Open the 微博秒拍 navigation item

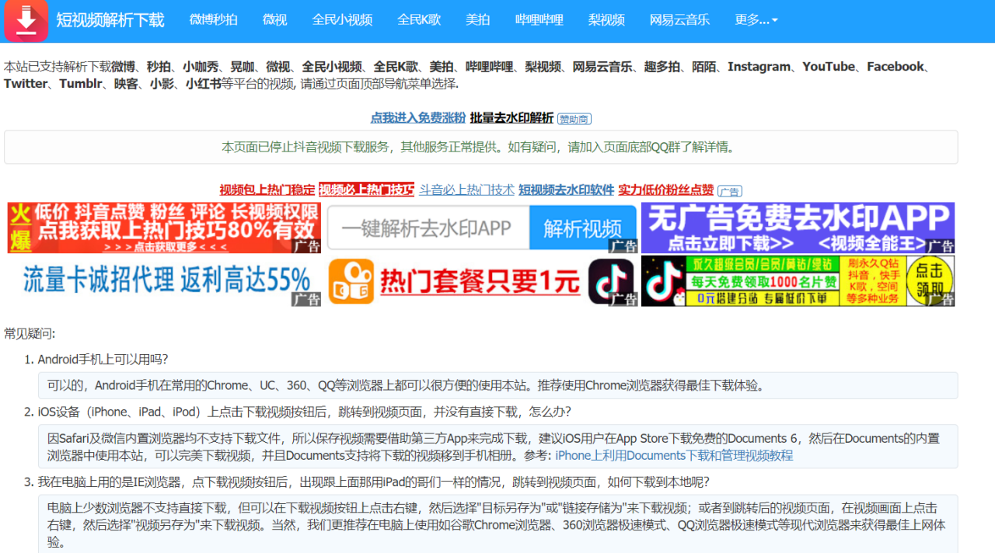(x=213, y=20)
